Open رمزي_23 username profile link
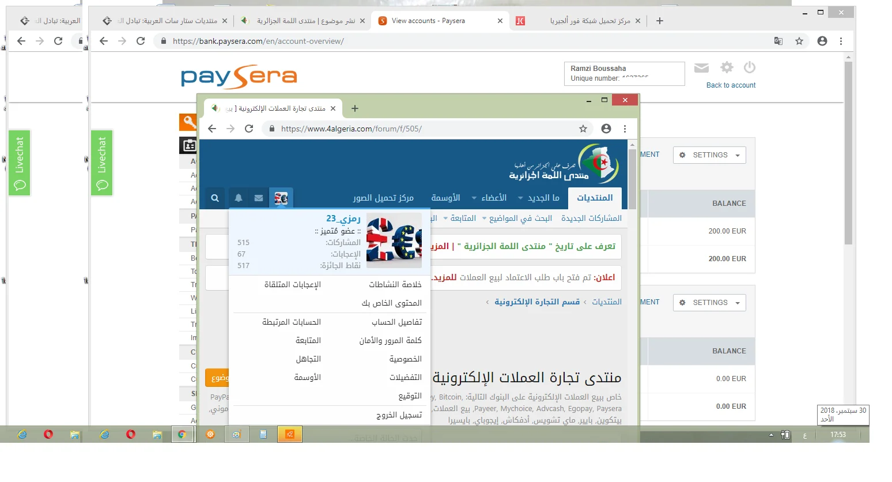 (x=343, y=219)
